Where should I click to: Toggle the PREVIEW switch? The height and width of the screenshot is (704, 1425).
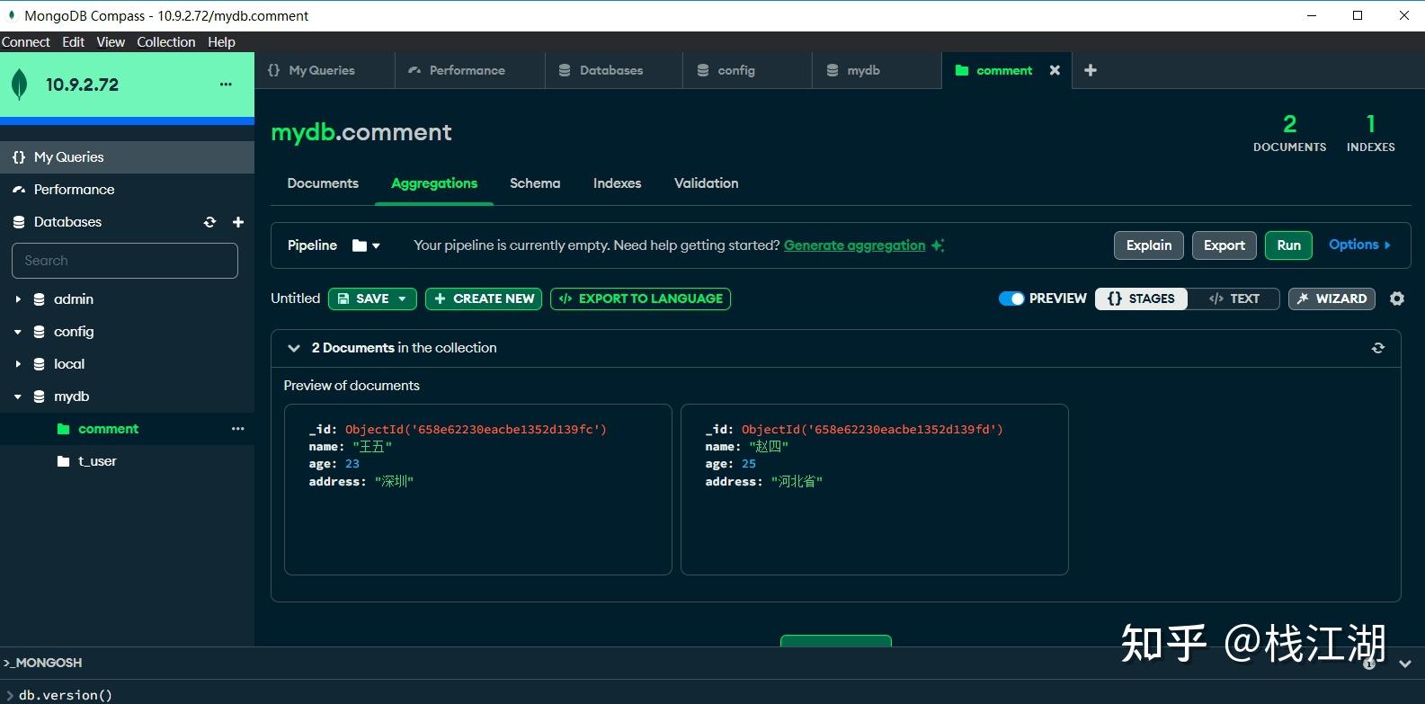coord(1011,299)
